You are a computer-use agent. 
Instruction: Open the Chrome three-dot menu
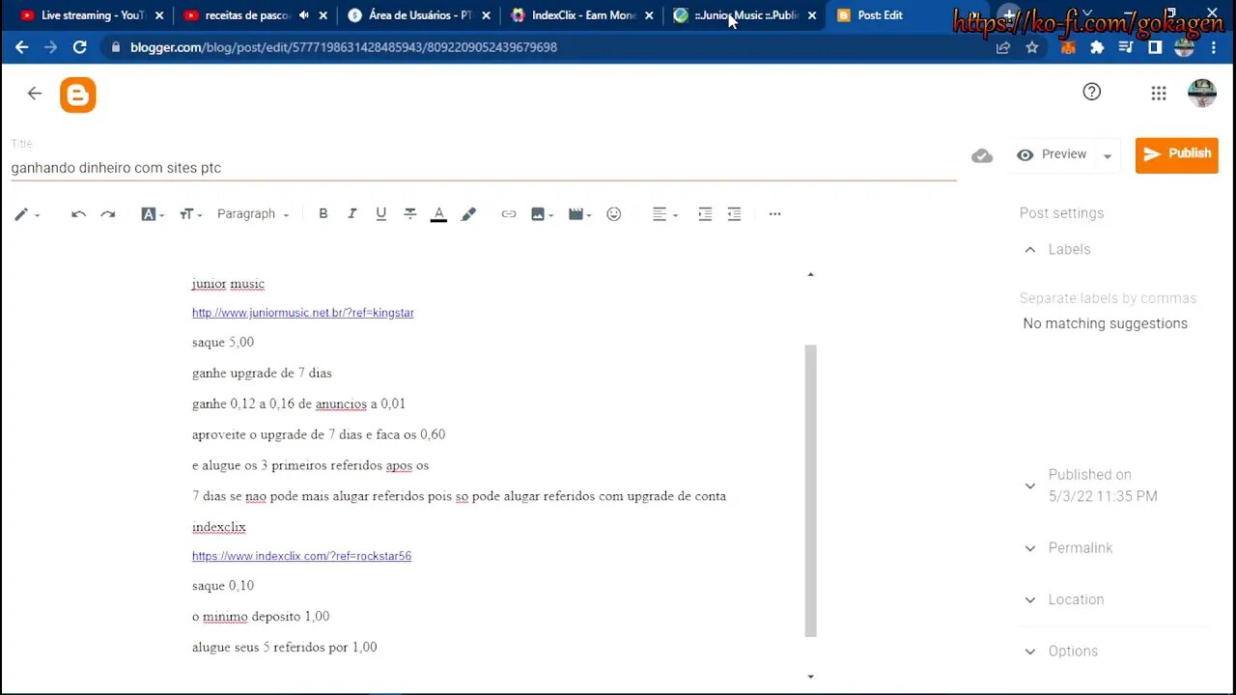pyautogui.click(x=1214, y=47)
